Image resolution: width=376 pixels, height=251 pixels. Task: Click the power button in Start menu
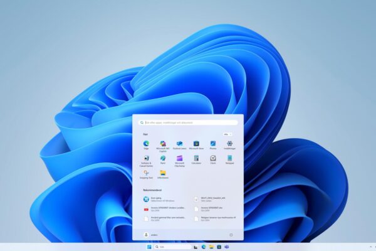tap(231, 235)
